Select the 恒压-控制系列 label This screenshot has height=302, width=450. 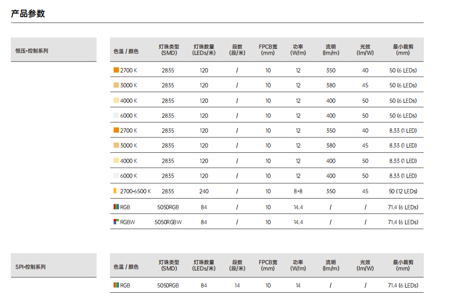31,51
